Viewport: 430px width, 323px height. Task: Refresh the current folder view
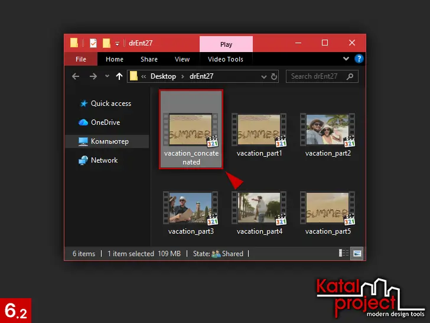(x=274, y=76)
